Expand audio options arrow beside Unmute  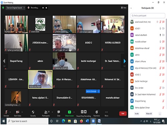pos(10,112)
